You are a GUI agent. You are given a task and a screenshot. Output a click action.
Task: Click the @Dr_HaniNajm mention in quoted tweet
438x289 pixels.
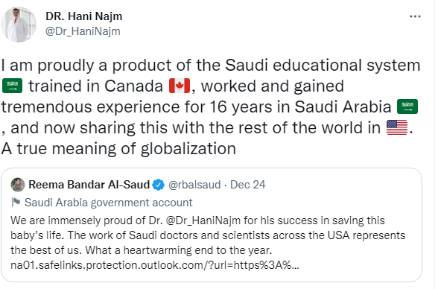(203, 220)
